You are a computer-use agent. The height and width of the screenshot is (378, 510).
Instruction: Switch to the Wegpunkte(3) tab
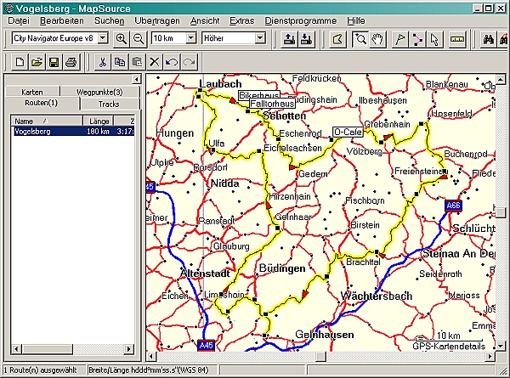point(99,92)
